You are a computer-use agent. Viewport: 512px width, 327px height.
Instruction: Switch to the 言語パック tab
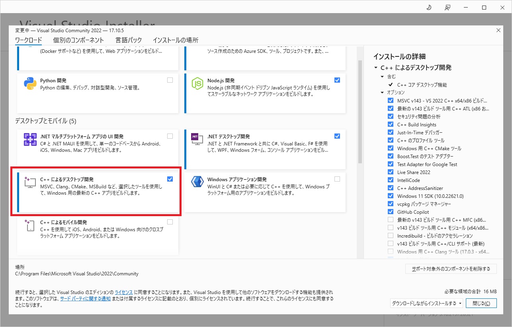click(x=129, y=40)
